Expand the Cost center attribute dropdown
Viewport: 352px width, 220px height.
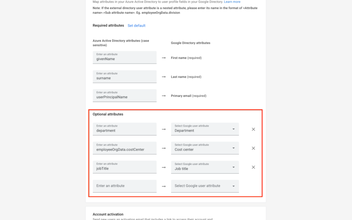coord(205,148)
